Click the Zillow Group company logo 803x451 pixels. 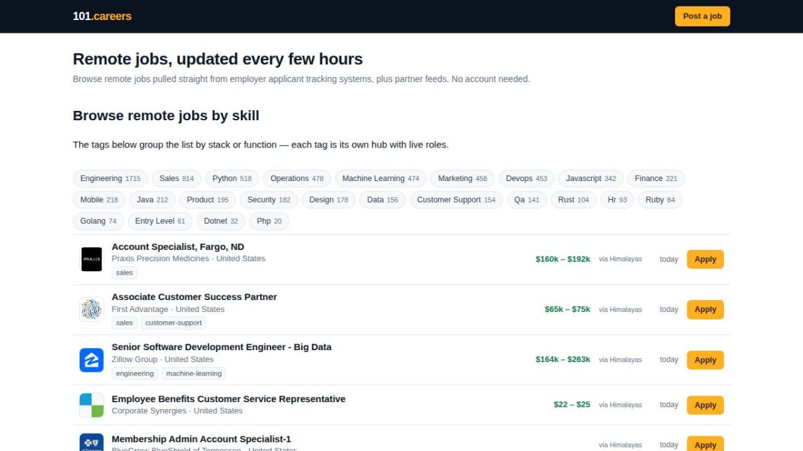click(x=92, y=359)
